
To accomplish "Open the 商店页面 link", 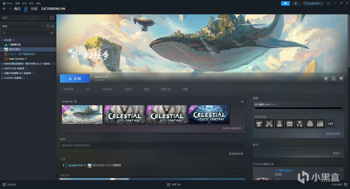I will (69, 89).
